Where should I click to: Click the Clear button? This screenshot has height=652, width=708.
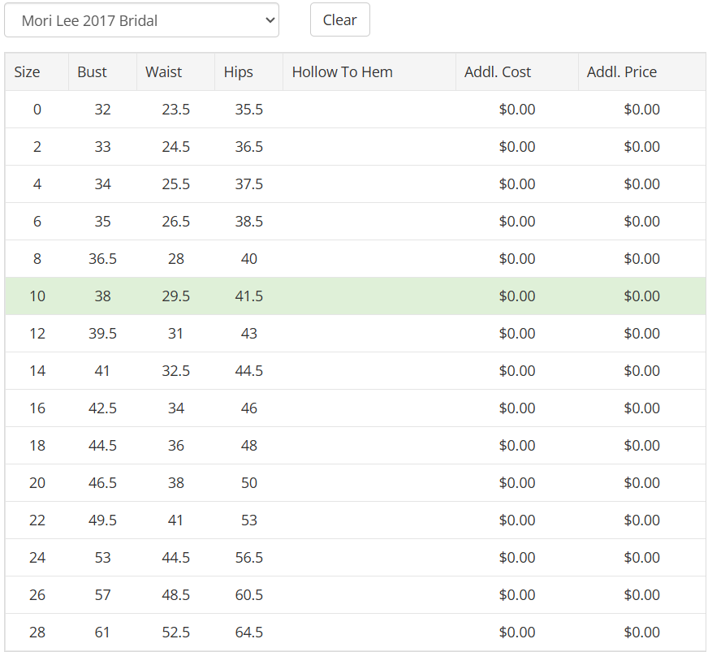click(340, 19)
